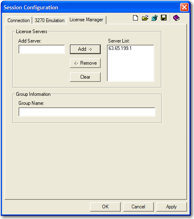This screenshot has height=219, width=194.
Task: Select server 63.65.199.1 in Server List
Action: point(120,48)
